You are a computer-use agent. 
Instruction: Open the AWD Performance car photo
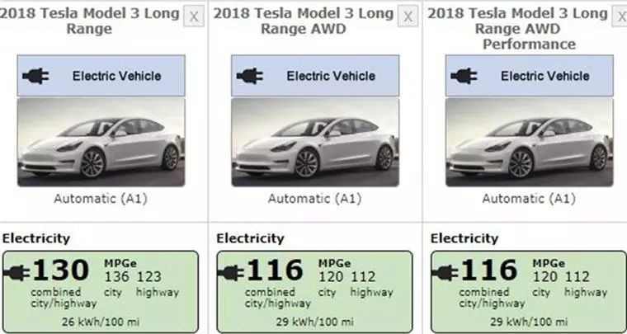click(530, 142)
